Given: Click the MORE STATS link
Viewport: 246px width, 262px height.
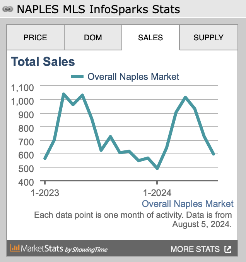Looking at the screenshot, I should pyautogui.click(x=195, y=249).
